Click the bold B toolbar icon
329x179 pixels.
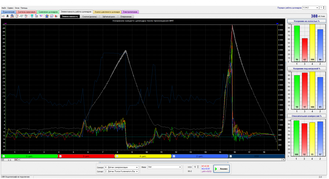tap(8, 16)
